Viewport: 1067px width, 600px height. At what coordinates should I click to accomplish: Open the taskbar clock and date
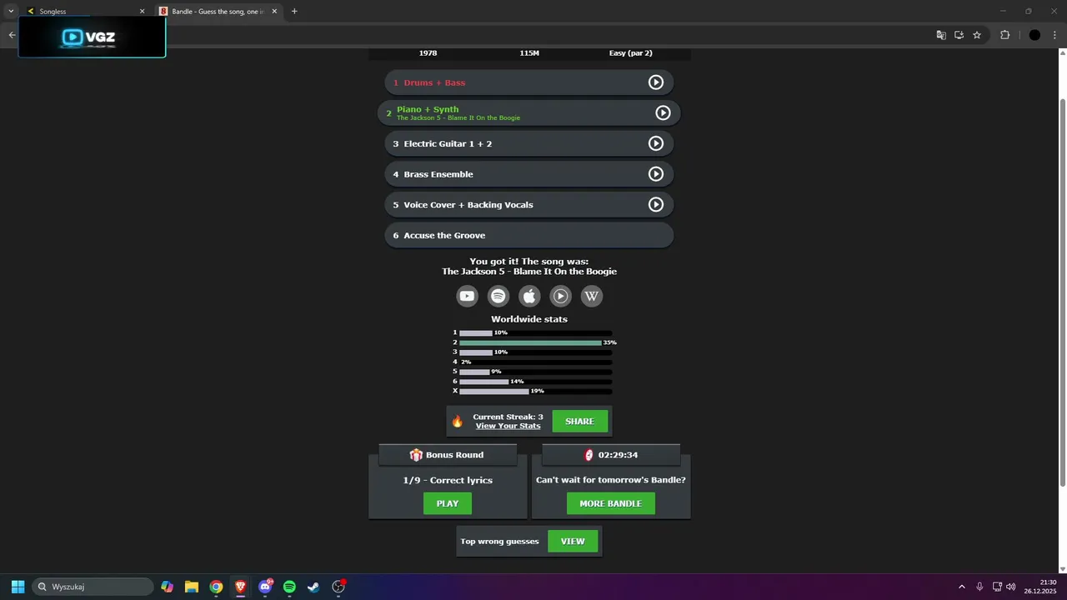pyautogui.click(x=1042, y=587)
